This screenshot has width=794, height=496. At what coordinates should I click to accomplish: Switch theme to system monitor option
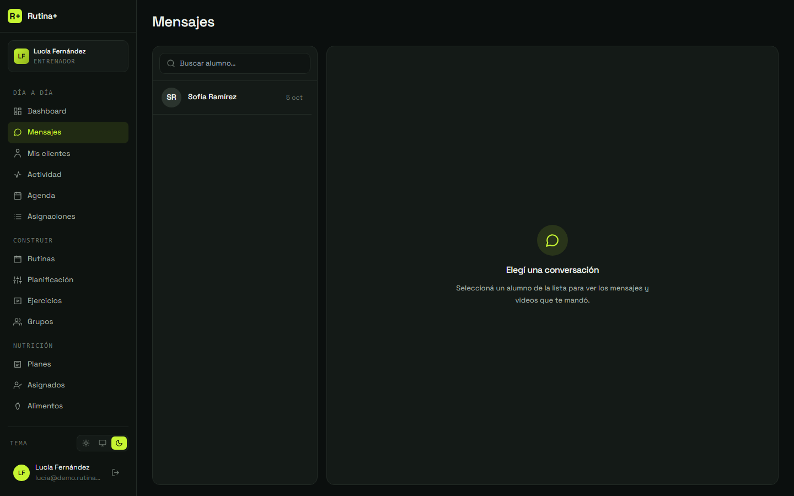(x=103, y=443)
